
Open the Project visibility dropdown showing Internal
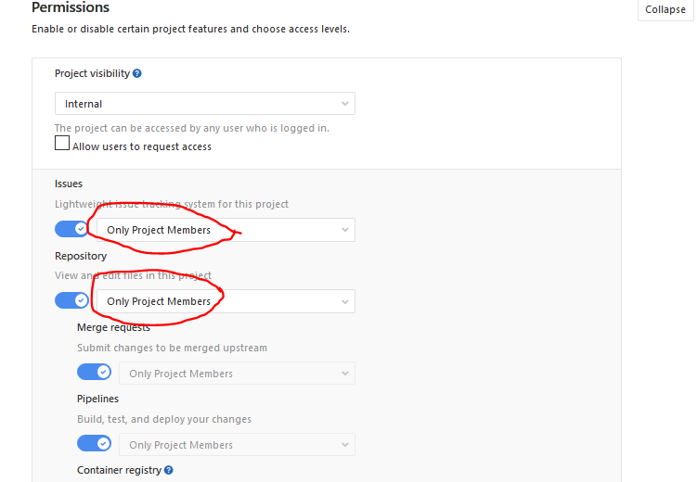[x=204, y=104]
